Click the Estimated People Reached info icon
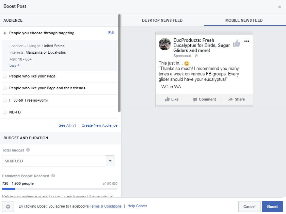This screenshot has width=286, height=214. 53,176
